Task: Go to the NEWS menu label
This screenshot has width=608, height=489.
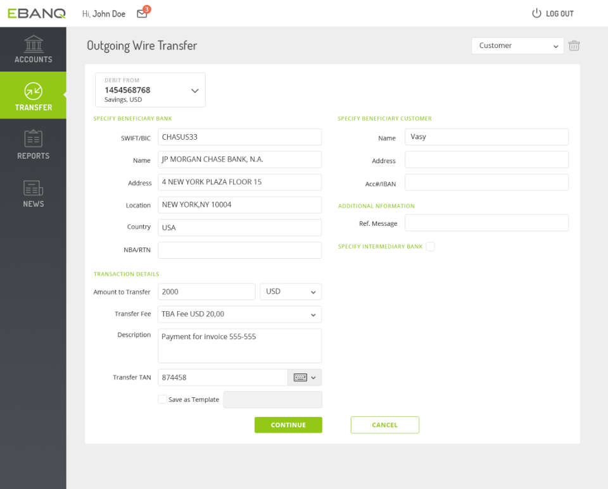Action: [x=34, y=204]
